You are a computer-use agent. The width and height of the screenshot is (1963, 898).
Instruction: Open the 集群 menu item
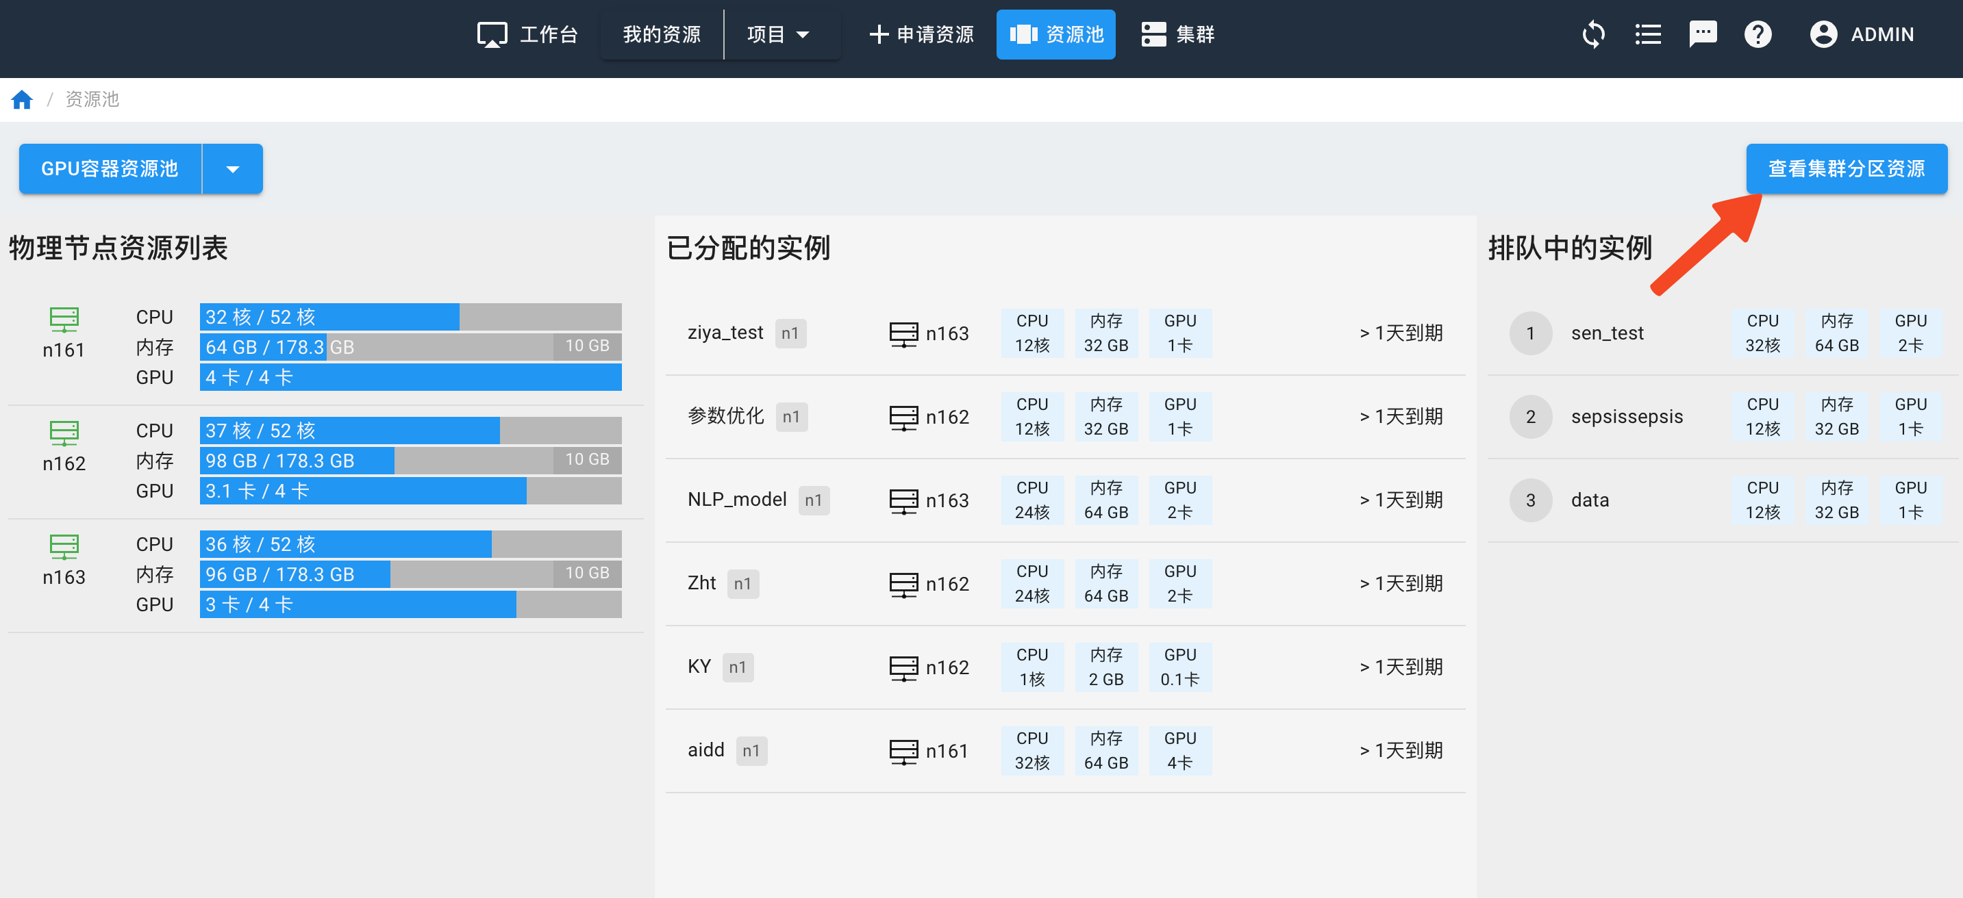pos(1177,34)
